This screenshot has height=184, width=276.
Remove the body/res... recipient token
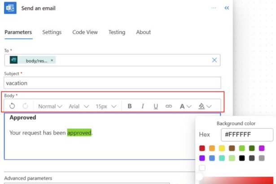(52, 60)
